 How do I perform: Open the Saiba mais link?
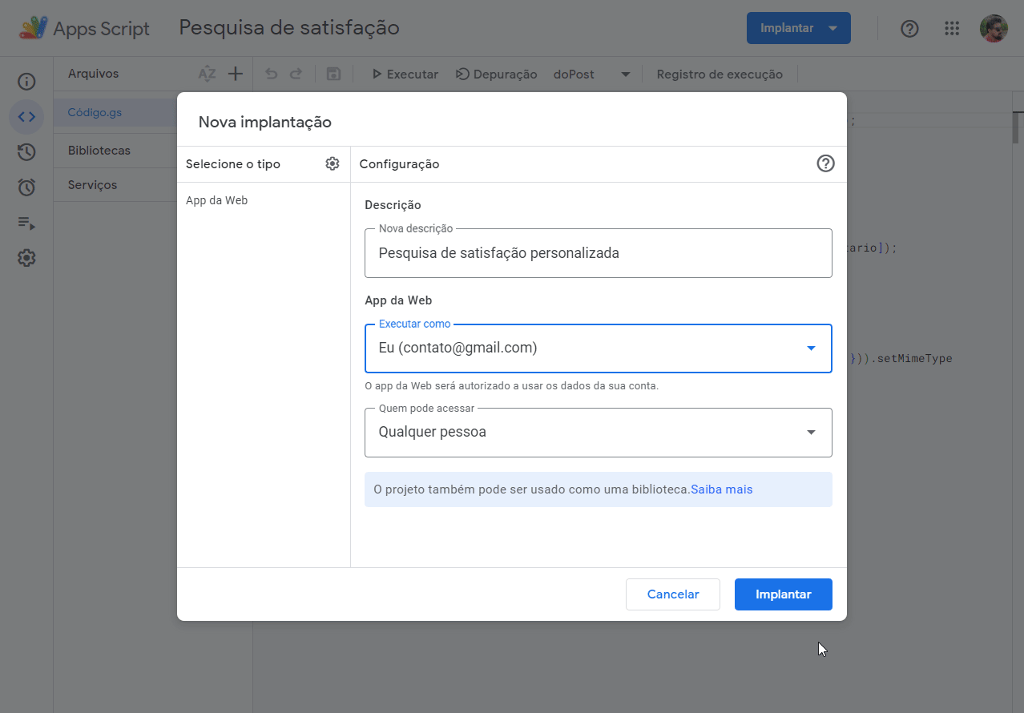point(722,489)
